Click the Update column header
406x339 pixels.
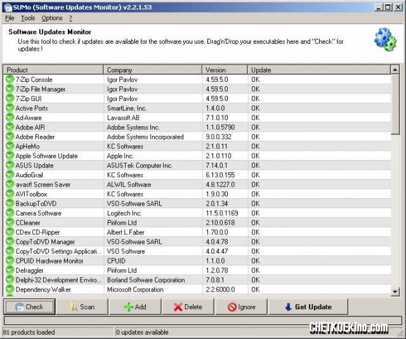(x=319, y=70)
